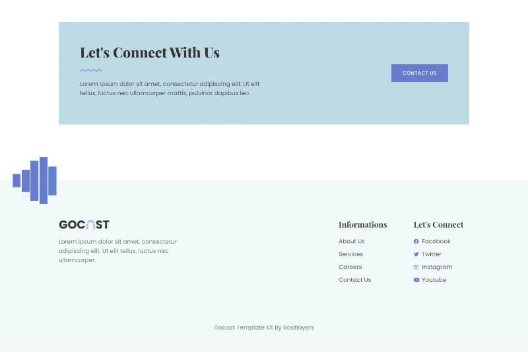The image size is (528, 352).
Task: Click the Youtube play icon
Action: [416, 280]
